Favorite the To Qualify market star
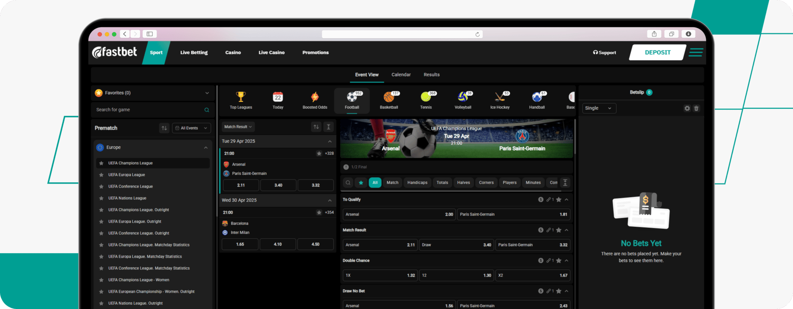Image resolution: width=793 pixels, height=309 pixels. [559, 199]
